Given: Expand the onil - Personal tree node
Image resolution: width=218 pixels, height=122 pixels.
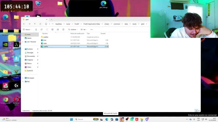Looking at the screenshot, I should point(23,42).
